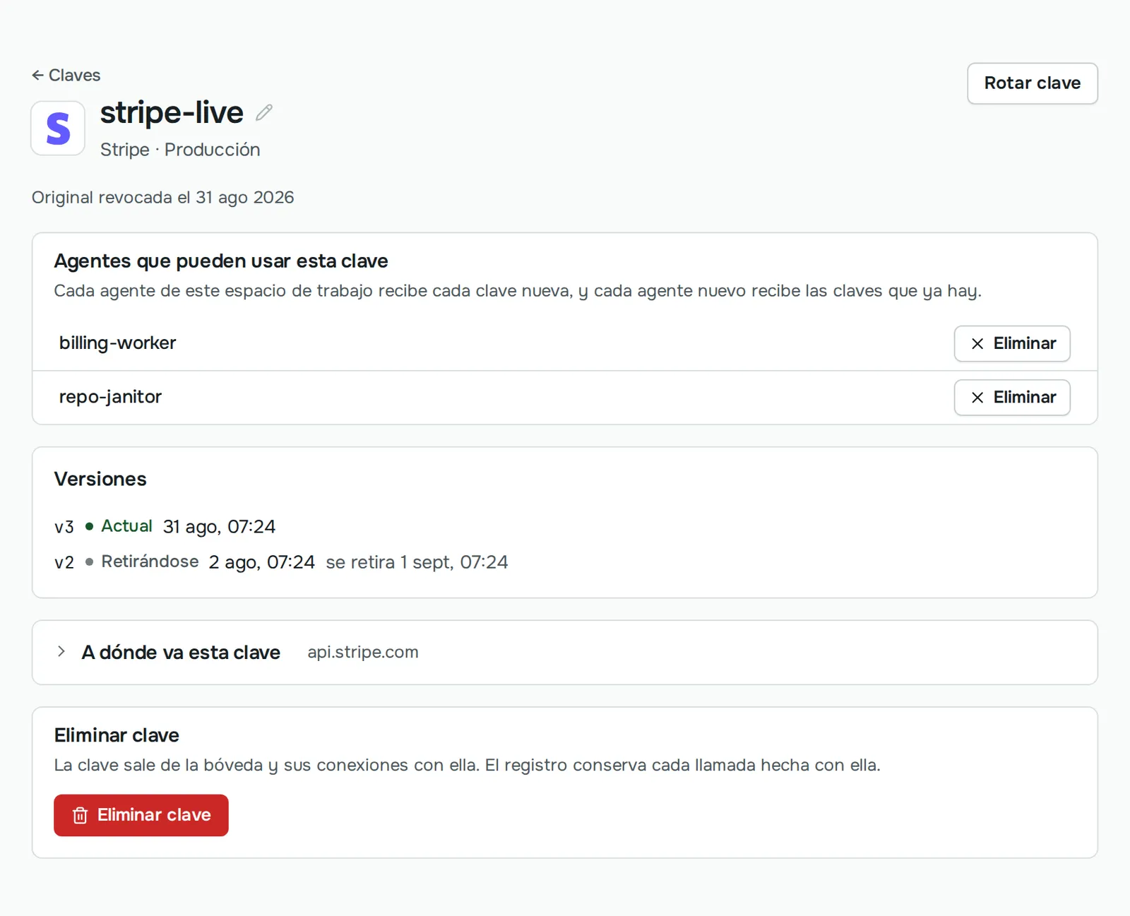
Task: Go back to Claves list
Action: (x=66, y=75)
